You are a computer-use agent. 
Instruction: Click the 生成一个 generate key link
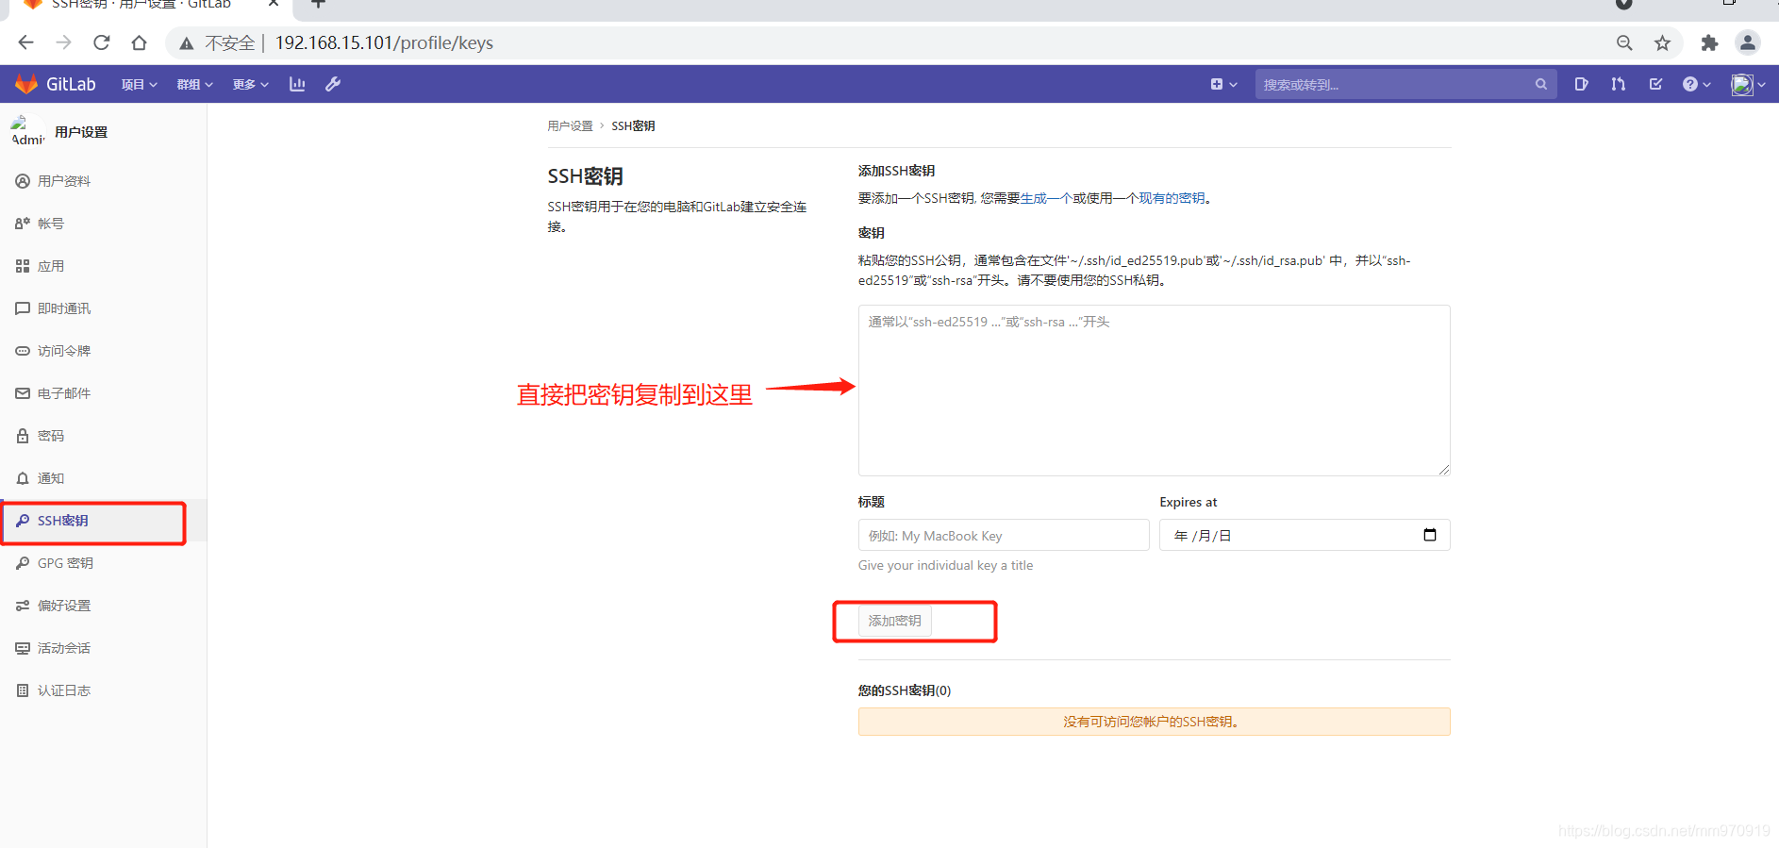(x=1046, y=198)
